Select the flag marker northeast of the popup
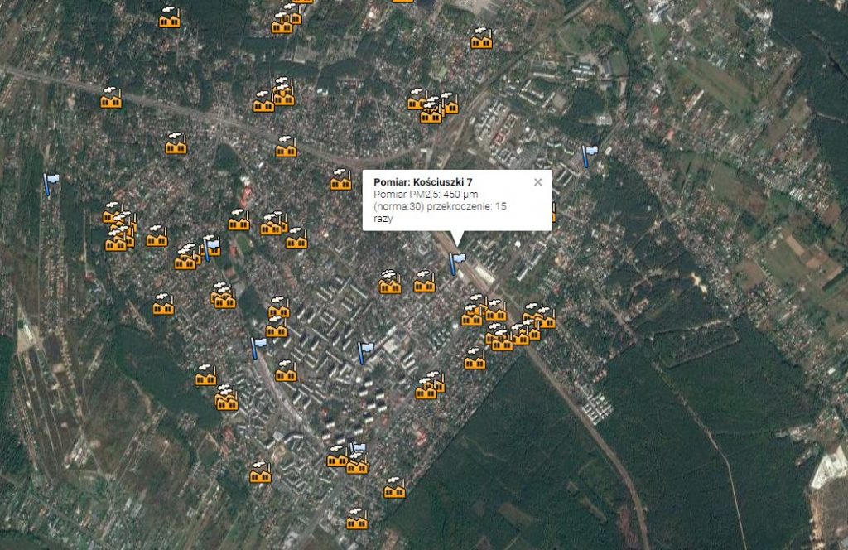Viewport: 848px width, 550px height. tap(589, 155)
